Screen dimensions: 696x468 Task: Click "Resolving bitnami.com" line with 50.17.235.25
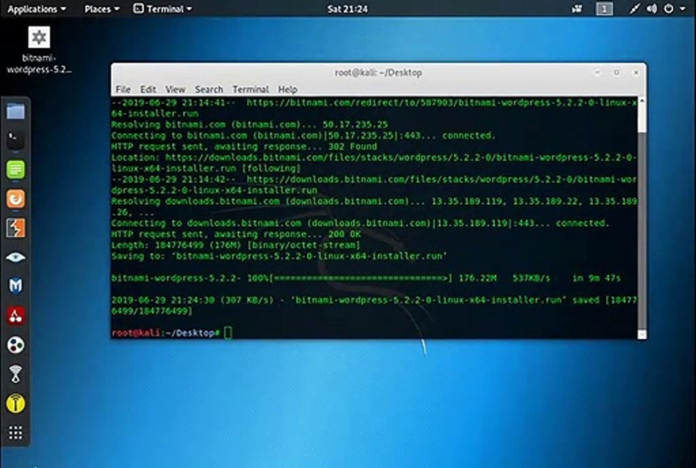pos(250,125)
